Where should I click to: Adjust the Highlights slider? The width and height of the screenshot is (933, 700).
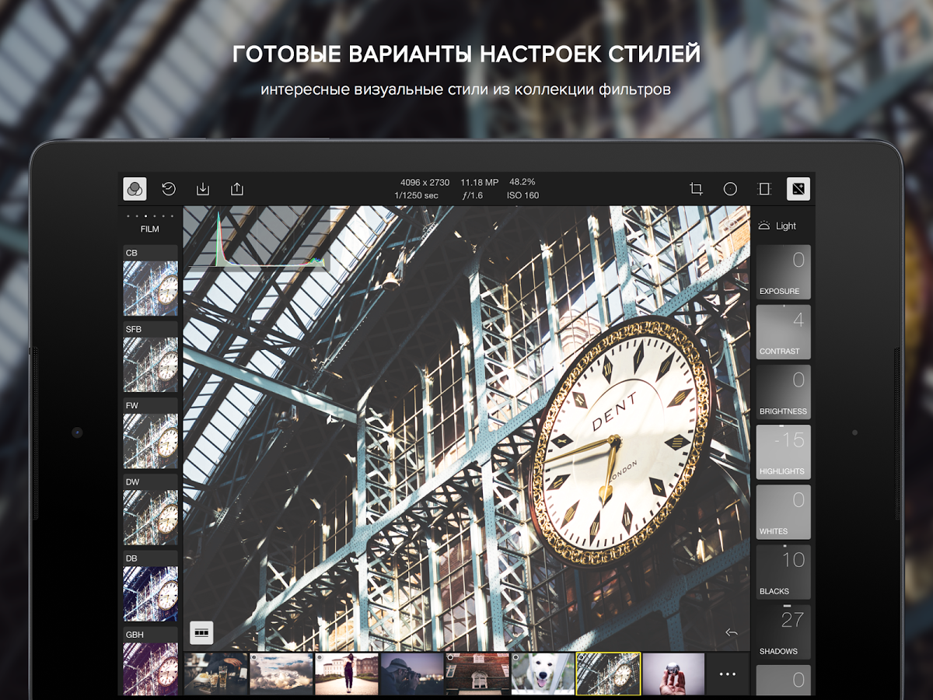coord(783,452)
